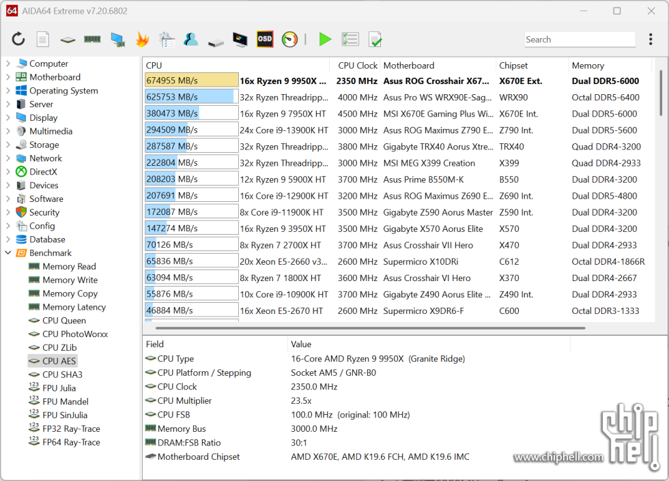Click the gear-and-list toolbar icon
The width and height of the screenshot is (669, 481).
pos(167,40)
